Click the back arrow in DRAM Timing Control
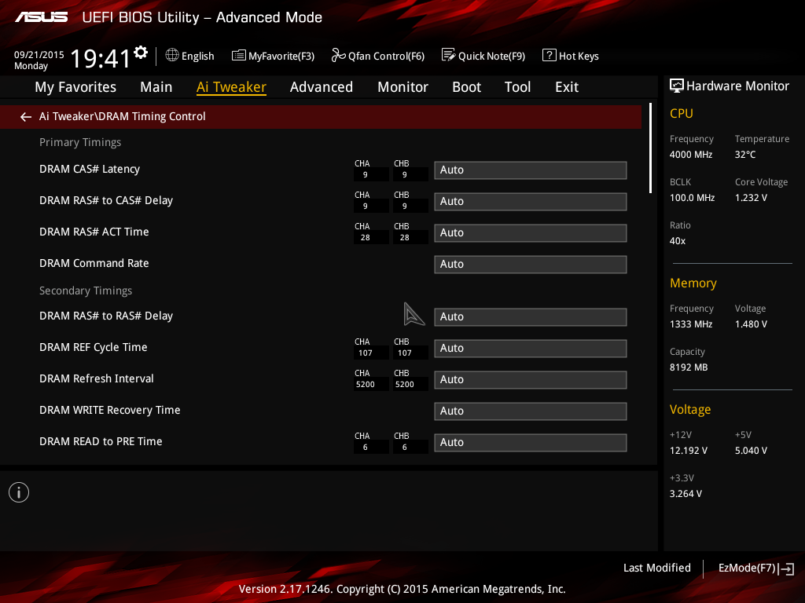This screenshot has height=603, width=805. (26, 117)
